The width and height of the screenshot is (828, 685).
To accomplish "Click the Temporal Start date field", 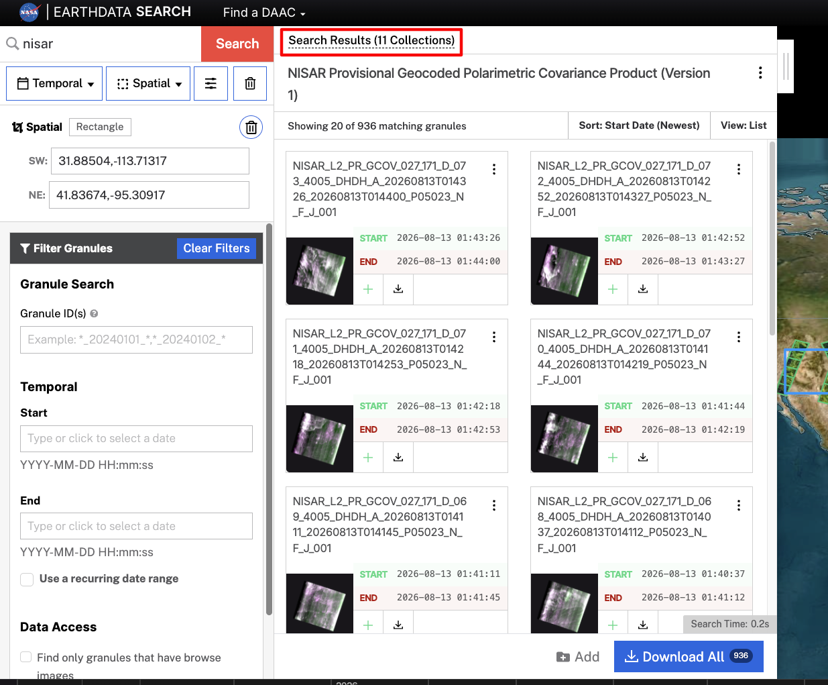I will [x=136, y=439].
